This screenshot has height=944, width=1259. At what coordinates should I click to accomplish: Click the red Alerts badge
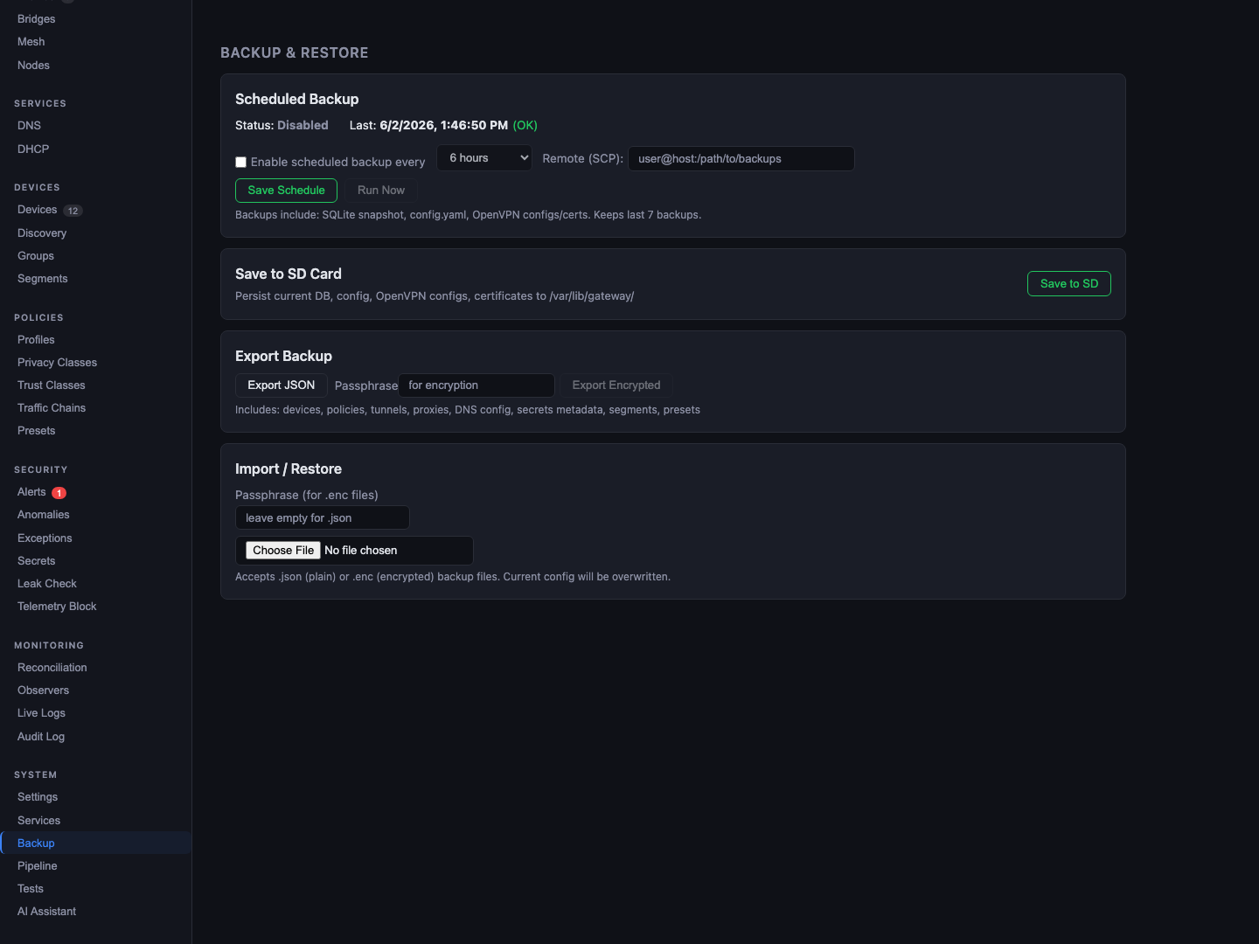point(59,493)
